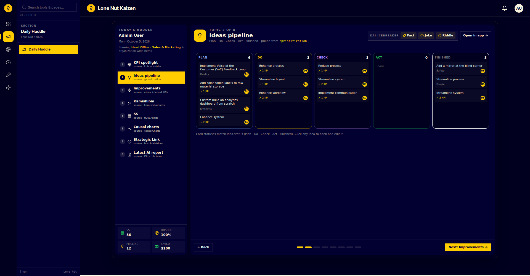Click the Fact icebreaker button
The width and height of the screenshot is (530, 276).
click(x=409, y=36)
